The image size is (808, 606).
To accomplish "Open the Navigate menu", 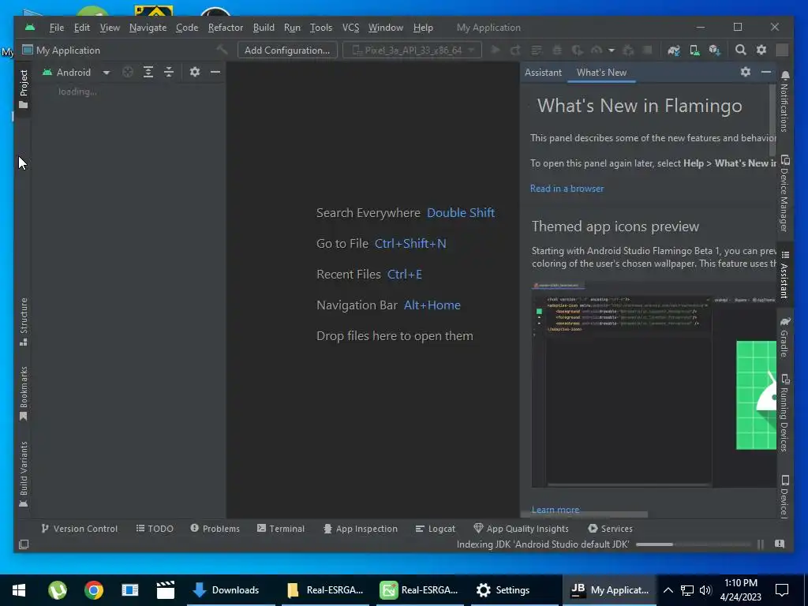I will click(148, 28).
